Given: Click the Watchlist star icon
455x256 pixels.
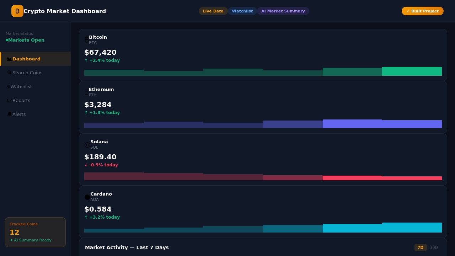Looking at the screenshot, I should (x=9, y=87).
